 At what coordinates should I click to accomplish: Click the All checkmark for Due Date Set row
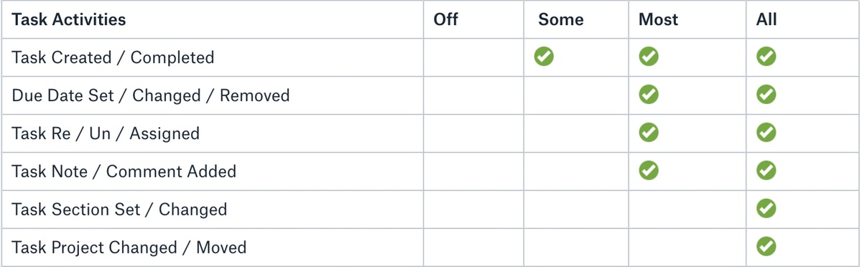click(766, 94)
